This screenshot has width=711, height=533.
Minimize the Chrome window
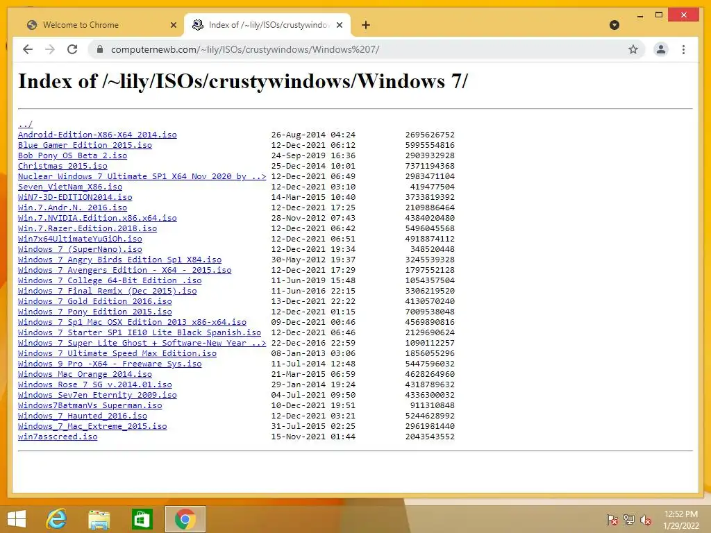(x=639, y=16)
